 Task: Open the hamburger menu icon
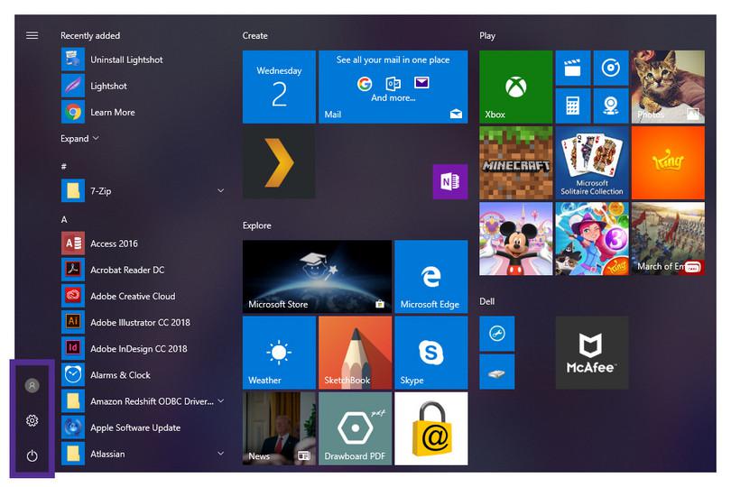32,35
